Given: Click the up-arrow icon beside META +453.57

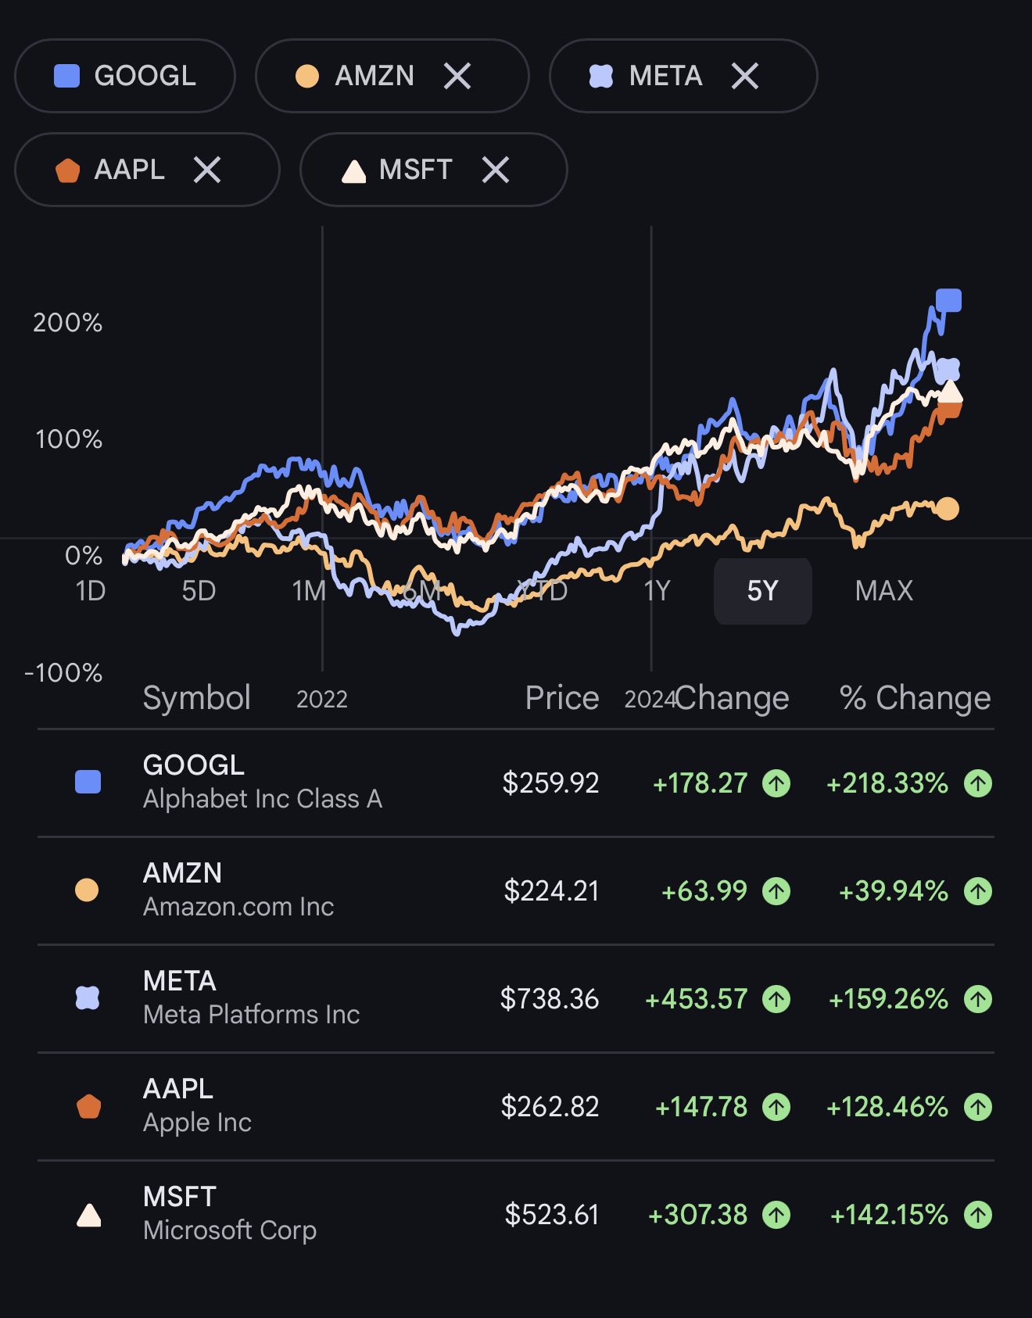Looking at the screenshot, I should point(776,998).
